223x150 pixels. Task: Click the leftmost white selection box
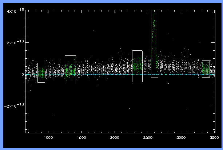point(41,72)
